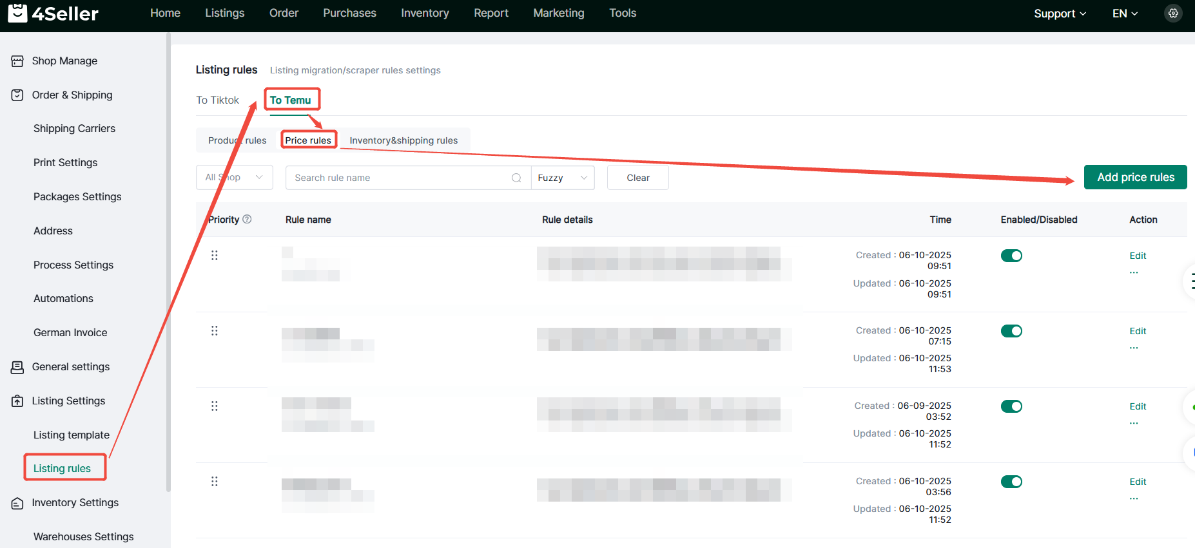This screenshot has height=548, width=1195.
Task: Click the Add price rules button
Action: click(1136, 177)
